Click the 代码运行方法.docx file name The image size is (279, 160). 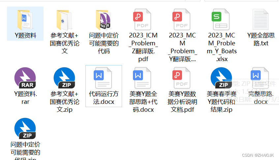coord(104,98)
